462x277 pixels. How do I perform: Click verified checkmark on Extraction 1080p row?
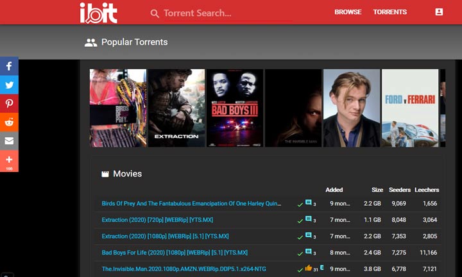300,237
